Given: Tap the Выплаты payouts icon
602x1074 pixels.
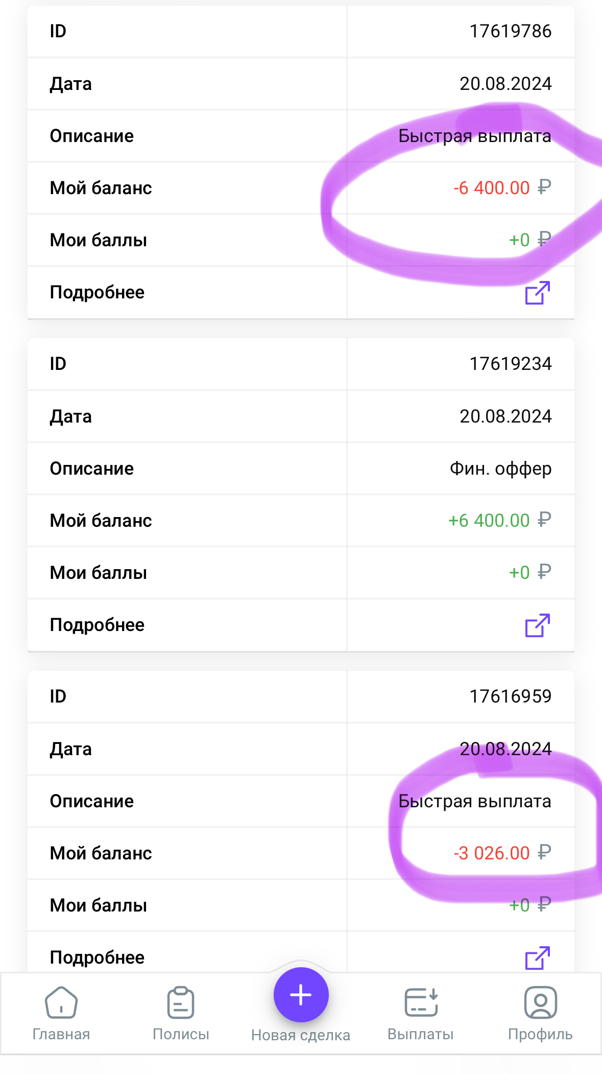Looking at the screenshot, I should point(421,1002).
